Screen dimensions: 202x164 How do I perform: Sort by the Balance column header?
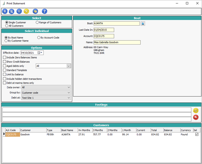(171, 130)
